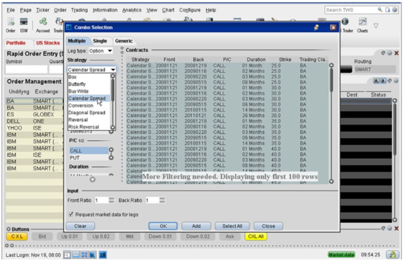Select PUT in the P/C list

click(75, 158)
